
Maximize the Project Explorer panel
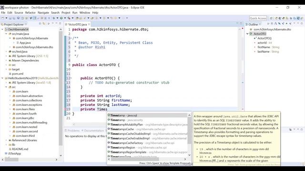point(60,23)
